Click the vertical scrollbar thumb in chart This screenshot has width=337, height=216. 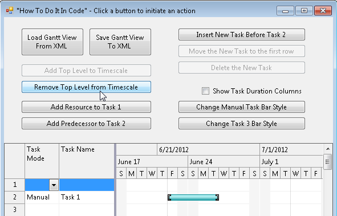pos(327,162)
